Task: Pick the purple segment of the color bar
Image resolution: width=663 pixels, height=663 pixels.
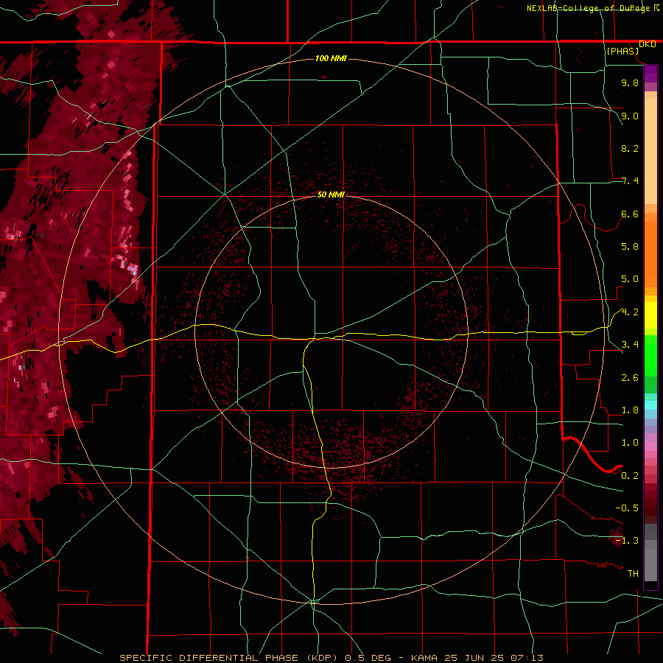Action: 650,74
